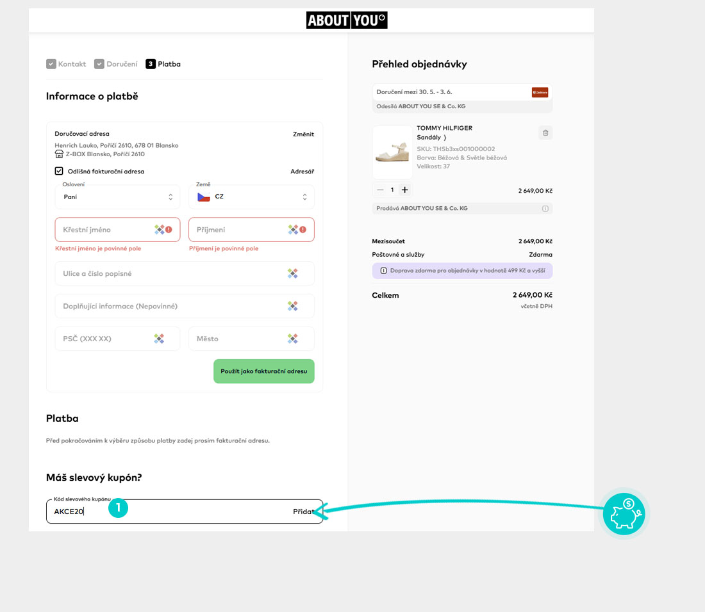
Task: Click the "Mezisoučet" subtotal label
Action: (x=388, y=241)
